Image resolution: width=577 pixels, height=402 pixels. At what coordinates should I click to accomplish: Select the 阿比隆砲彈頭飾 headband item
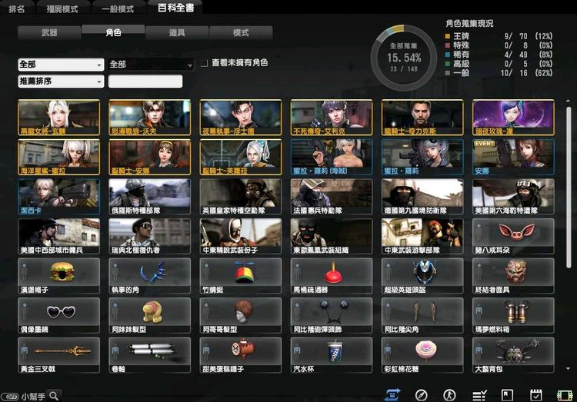[332, 316]
